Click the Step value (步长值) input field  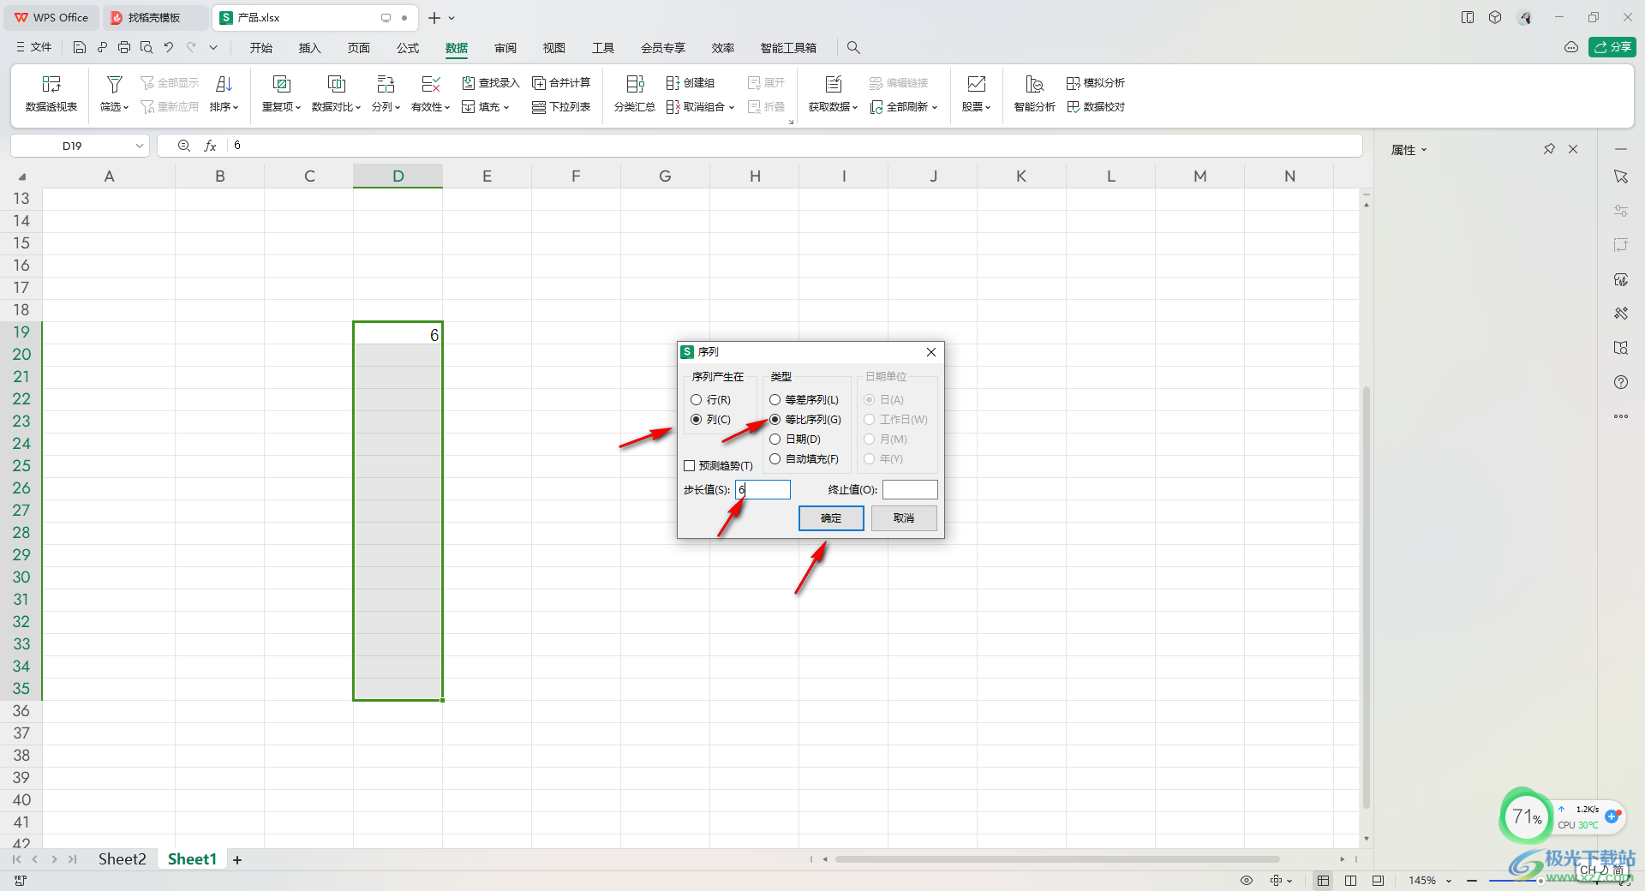point(763,490)
